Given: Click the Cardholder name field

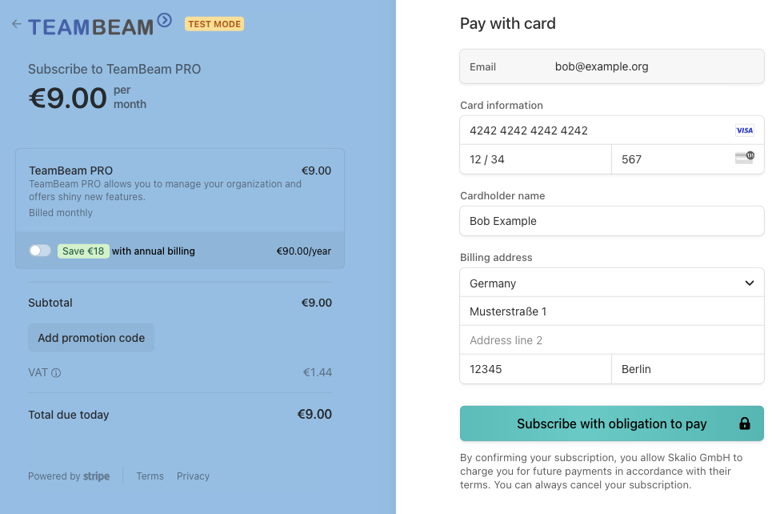Looking at the screenshot, I should (611, 221).
